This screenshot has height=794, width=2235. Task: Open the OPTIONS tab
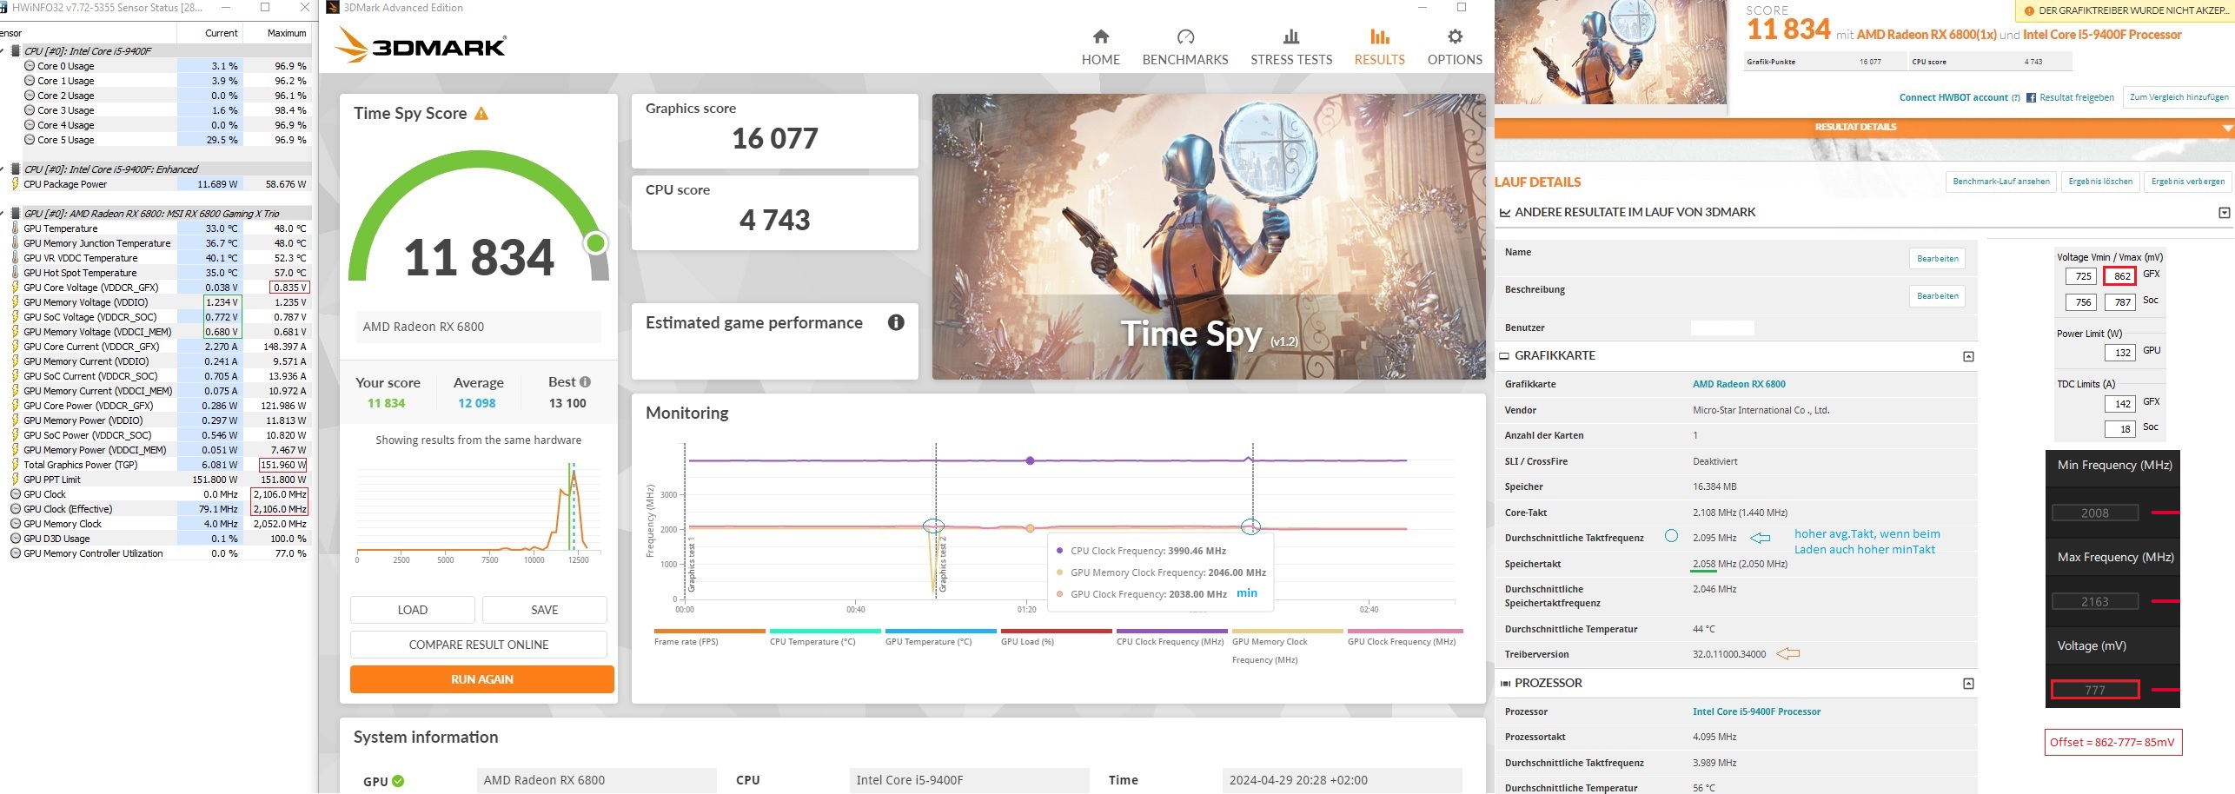(1455, 48)
